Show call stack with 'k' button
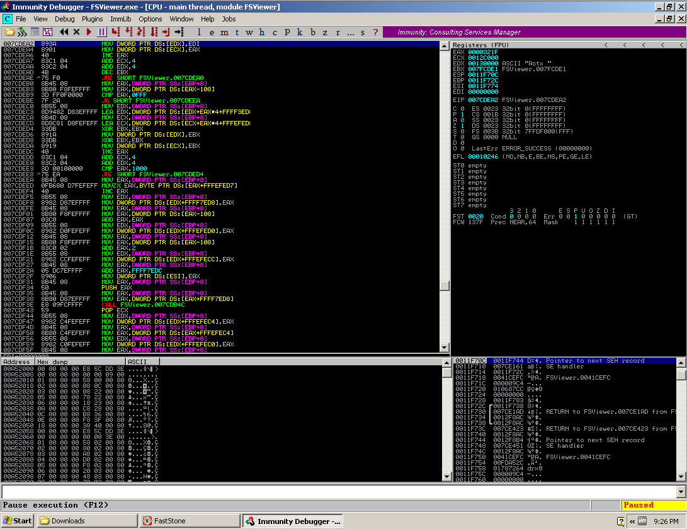The height and width of the screenshot is (529, 687). 300,32
